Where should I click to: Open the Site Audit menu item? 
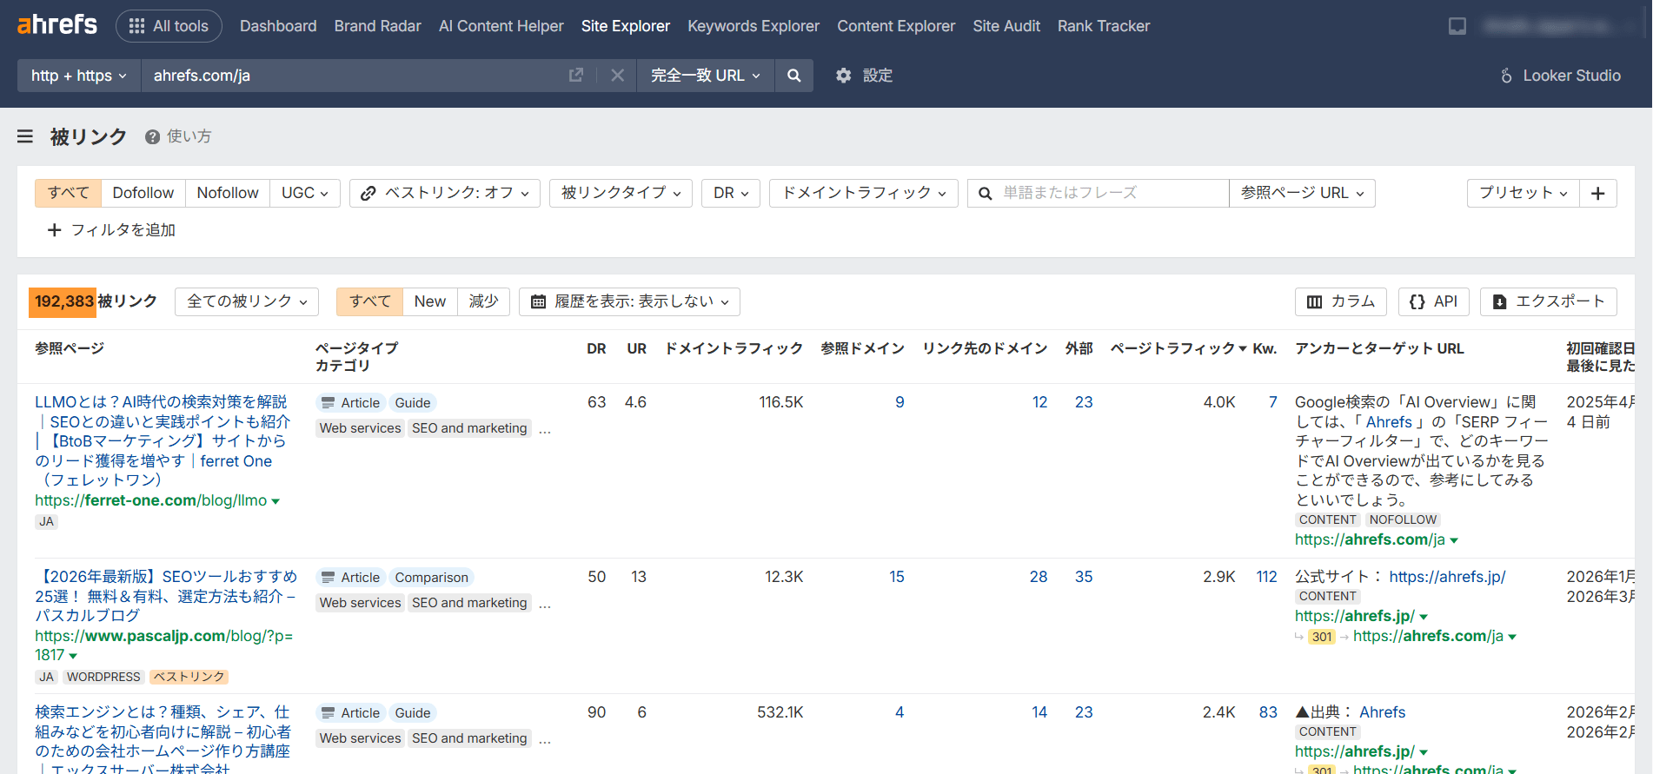[x=1006, y=26]
